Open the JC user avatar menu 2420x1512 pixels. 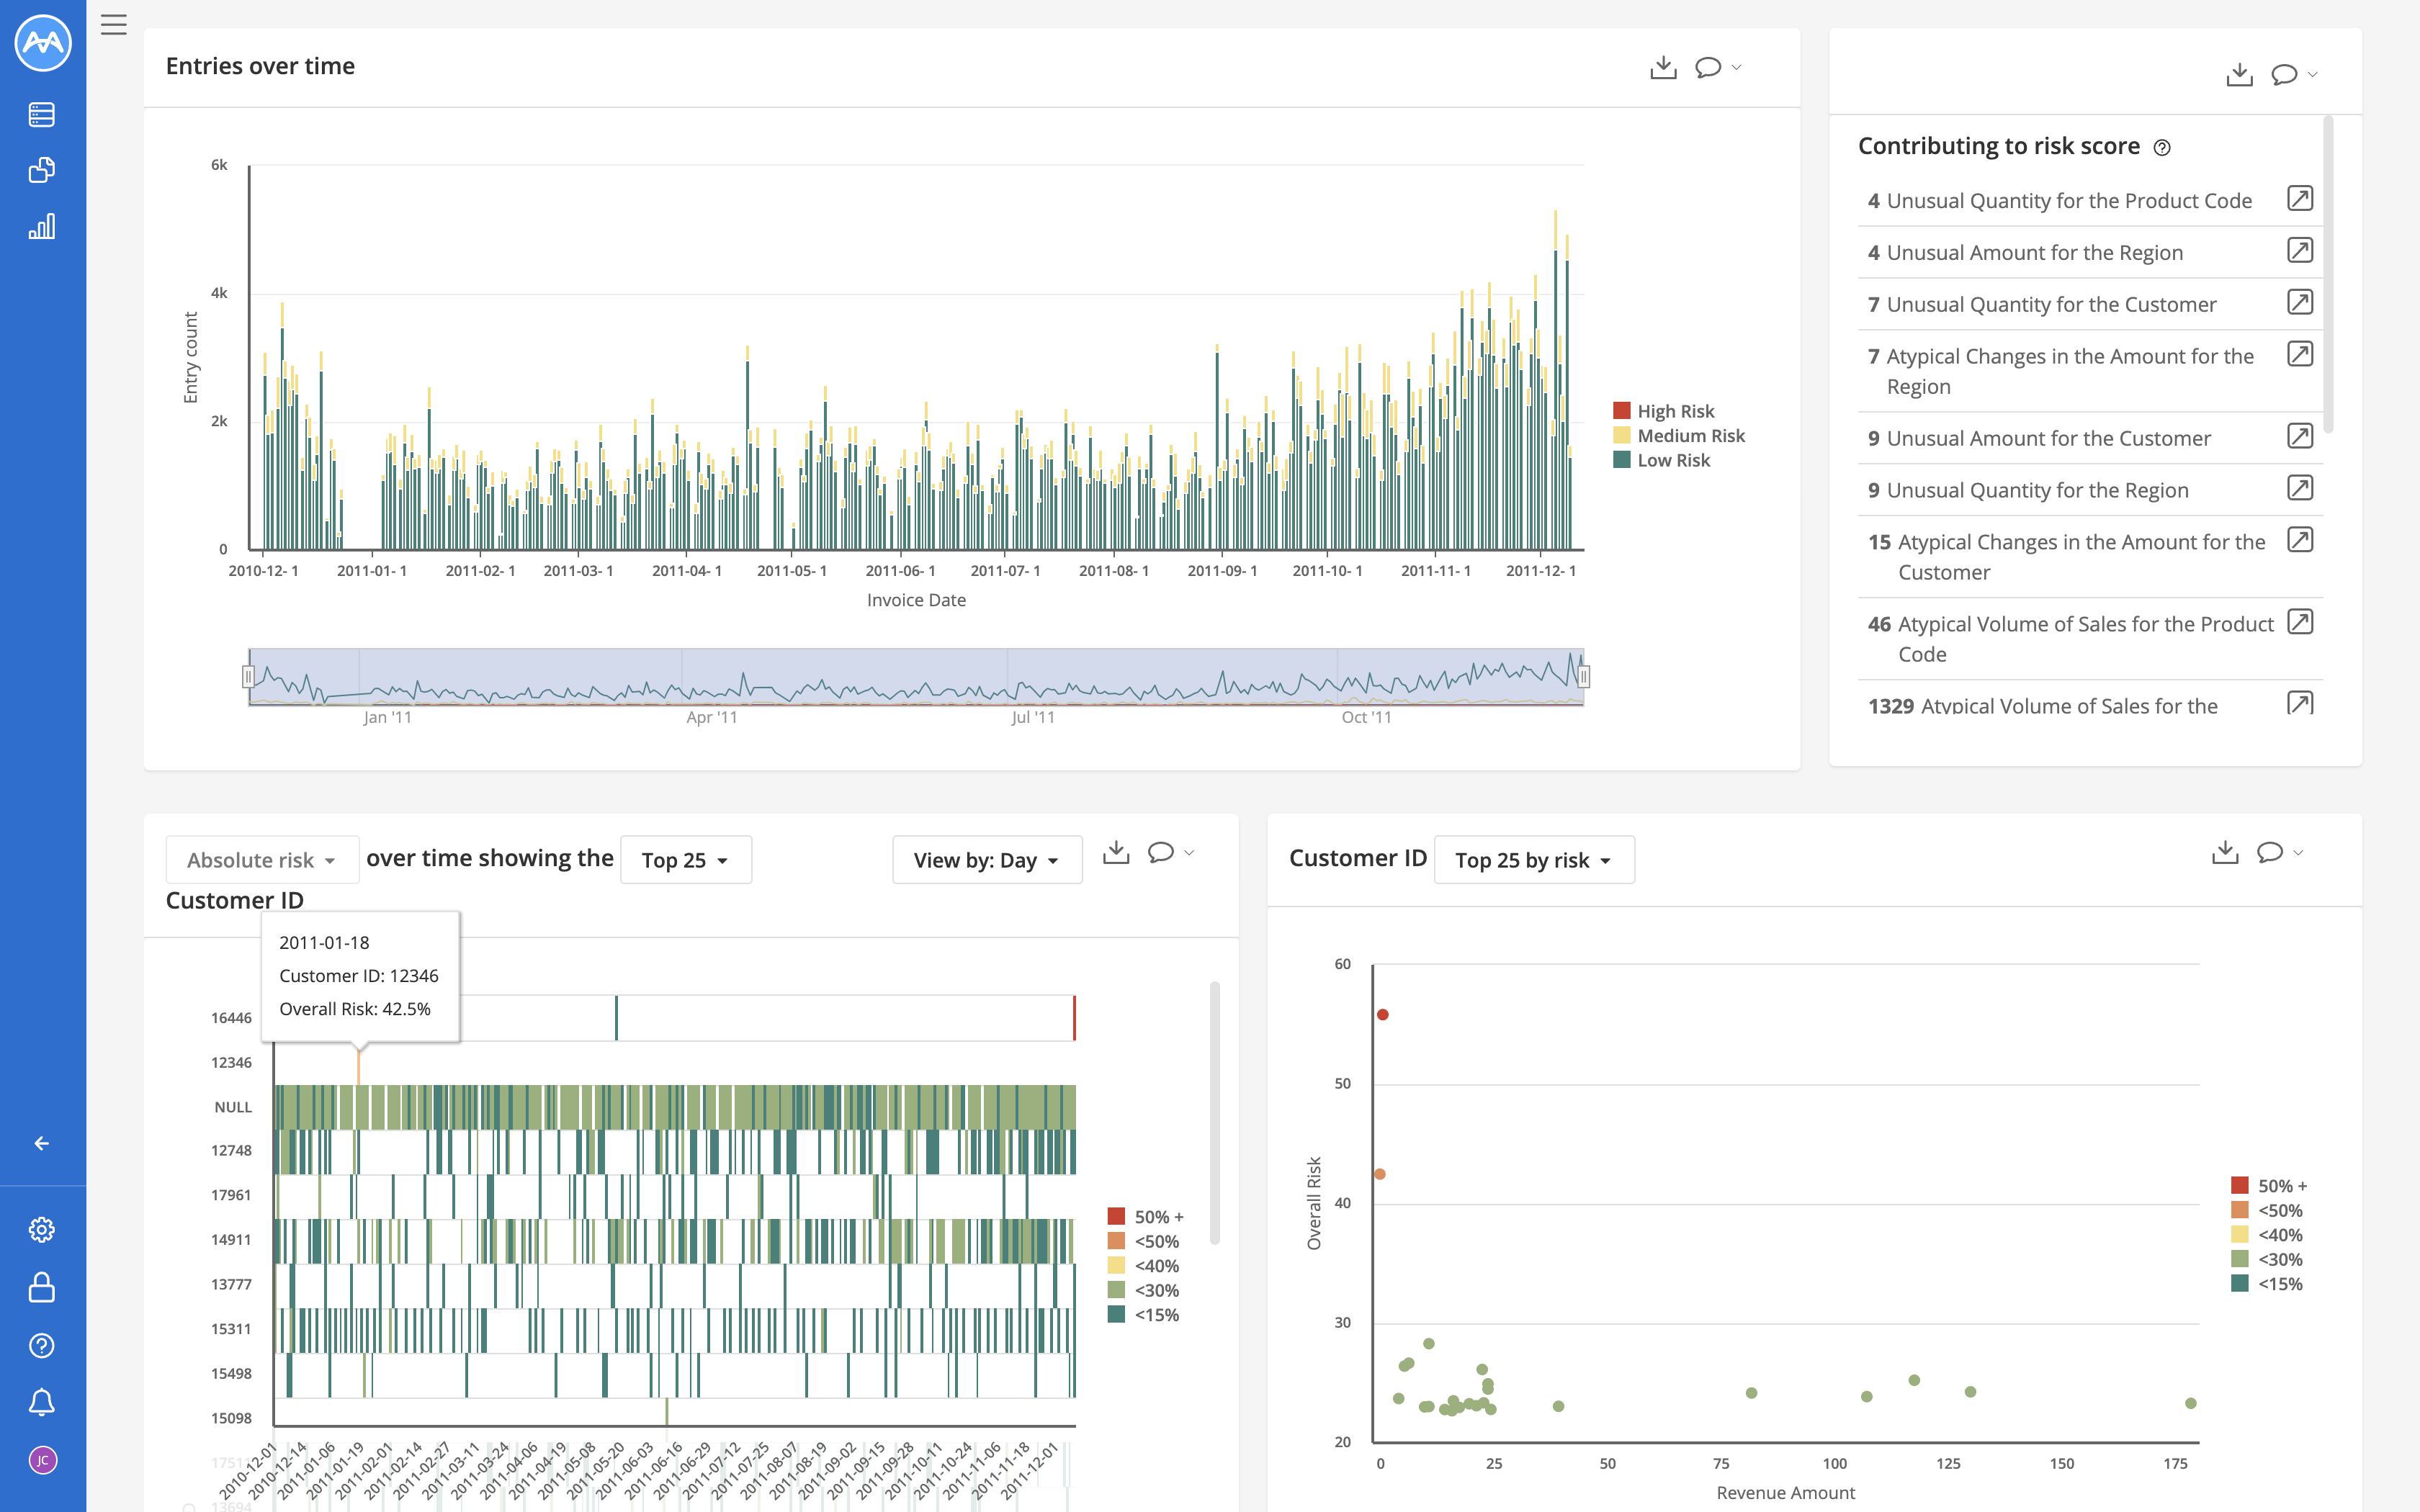[42, 1460]
